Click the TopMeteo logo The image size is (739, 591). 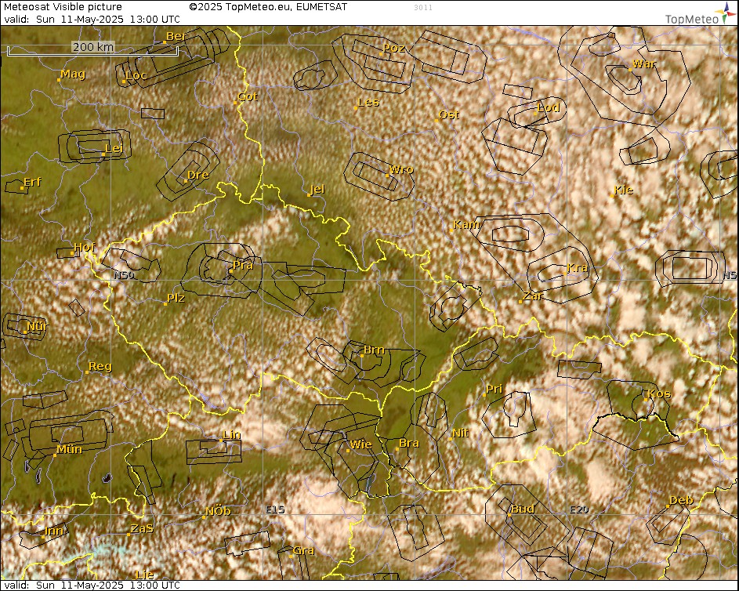700,13
